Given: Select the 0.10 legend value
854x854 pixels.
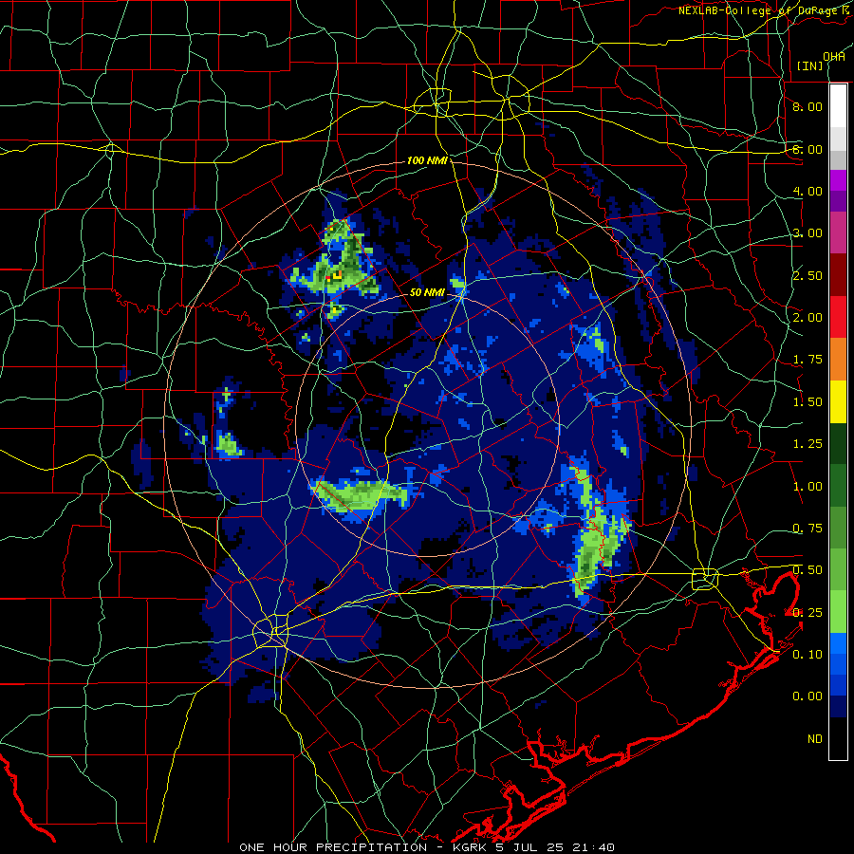Looking at the screenshot, I should tap(808, 655).
